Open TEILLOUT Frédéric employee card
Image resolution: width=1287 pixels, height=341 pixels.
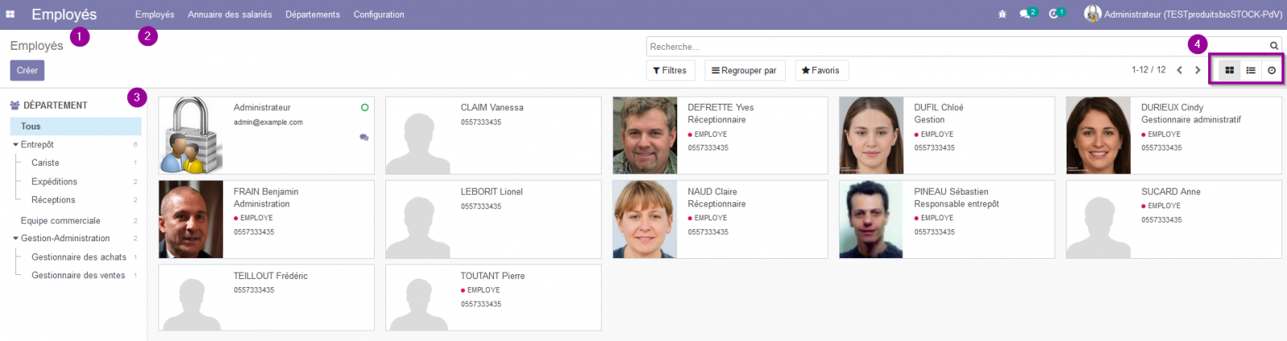point(266,298)
